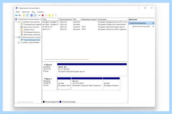Click the Диск 1 label header
Viewport: 172px width, 114px height.
pos(49,79)
